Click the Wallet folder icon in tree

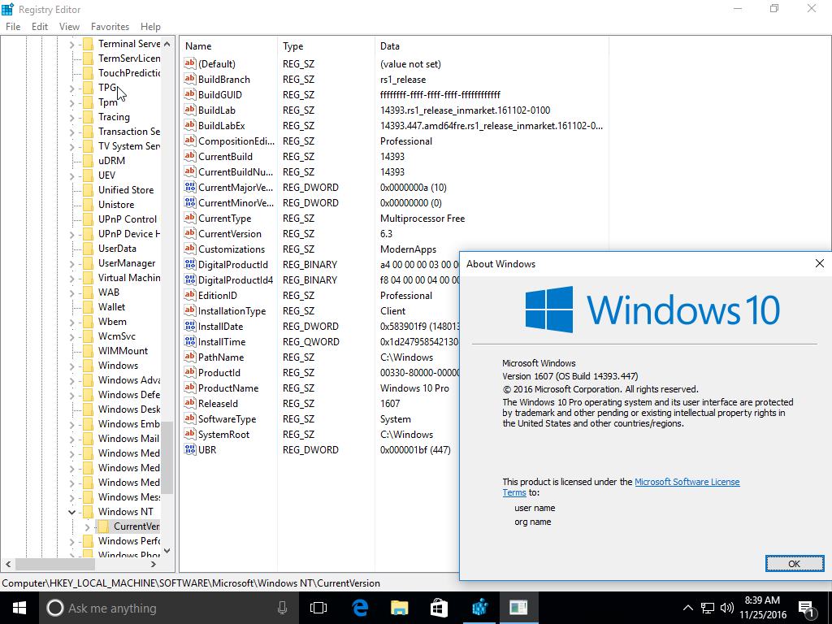[88, 306]
